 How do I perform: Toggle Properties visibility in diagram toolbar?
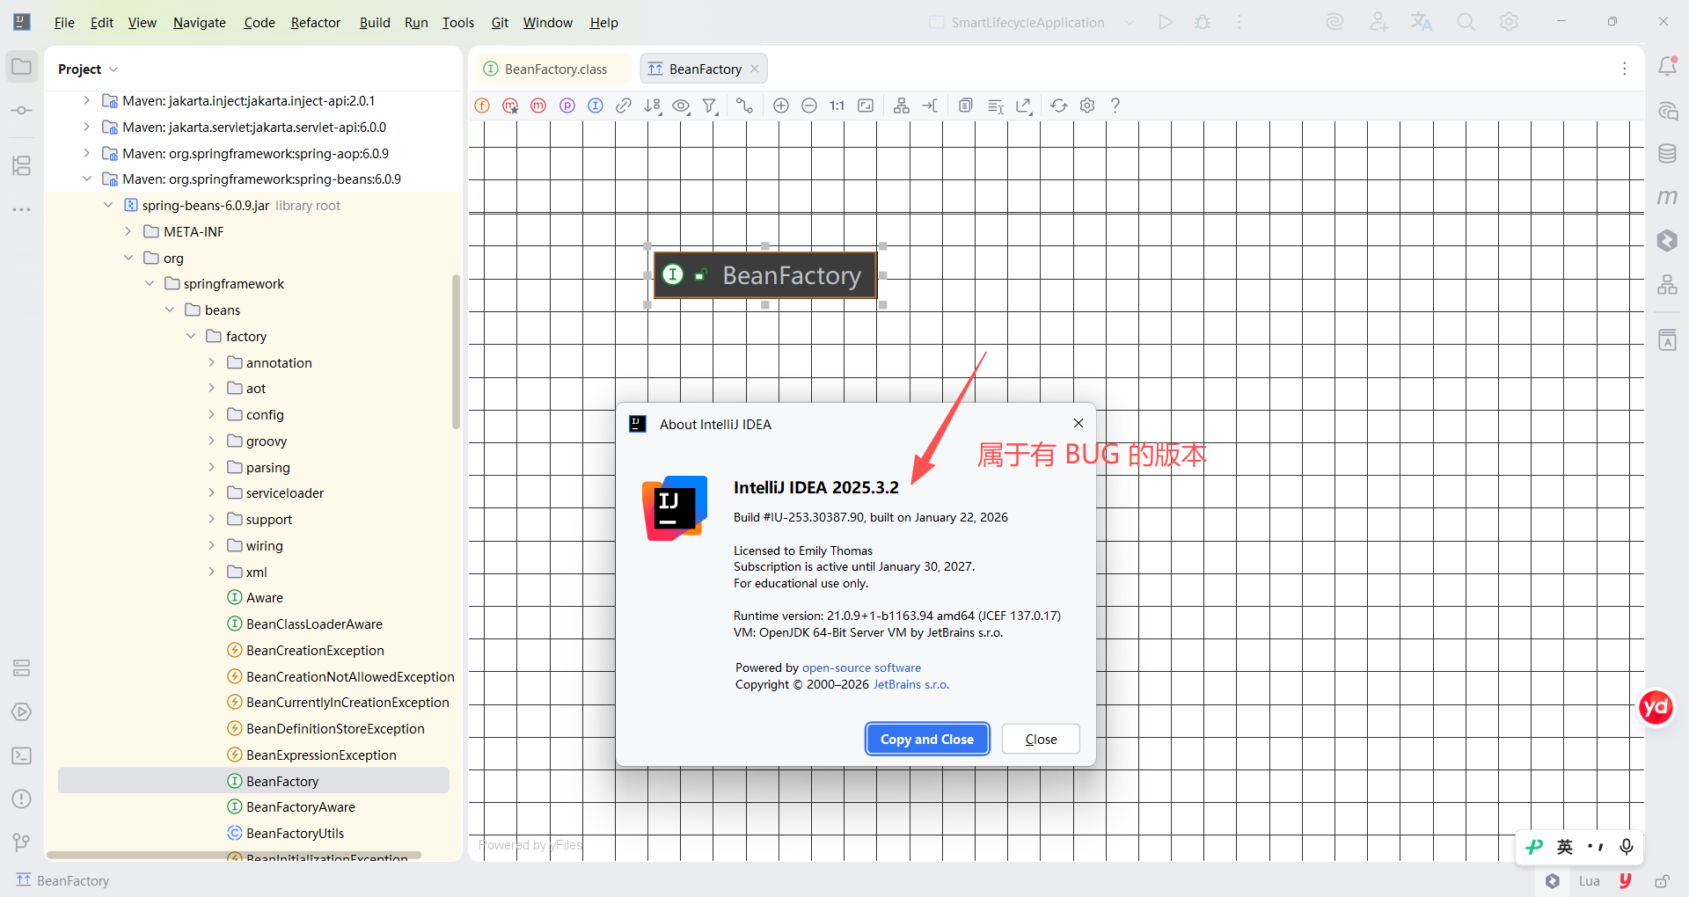pos(567,106)
